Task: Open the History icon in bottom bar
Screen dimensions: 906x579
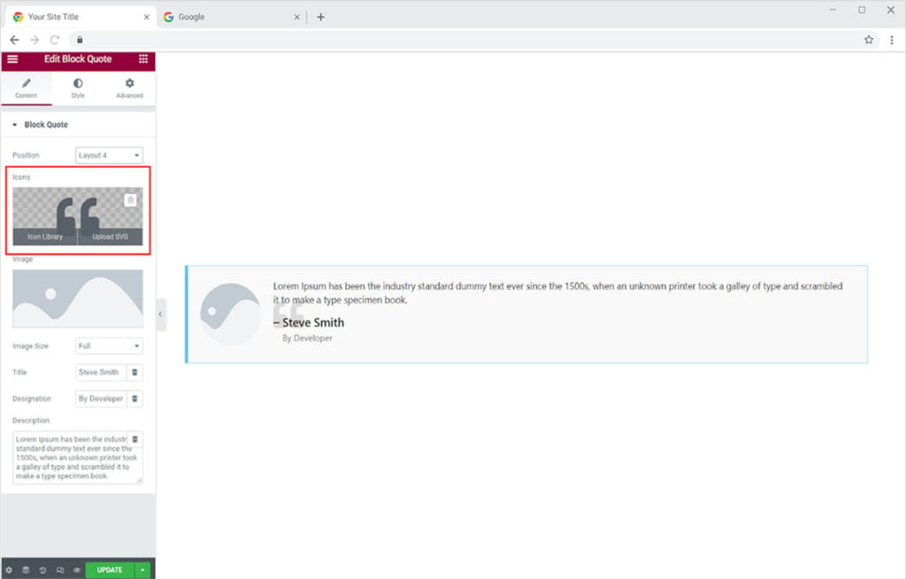Action: click(42, 570)
